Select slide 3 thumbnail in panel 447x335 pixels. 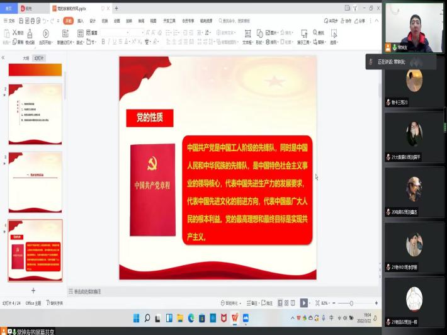point(35,173)
